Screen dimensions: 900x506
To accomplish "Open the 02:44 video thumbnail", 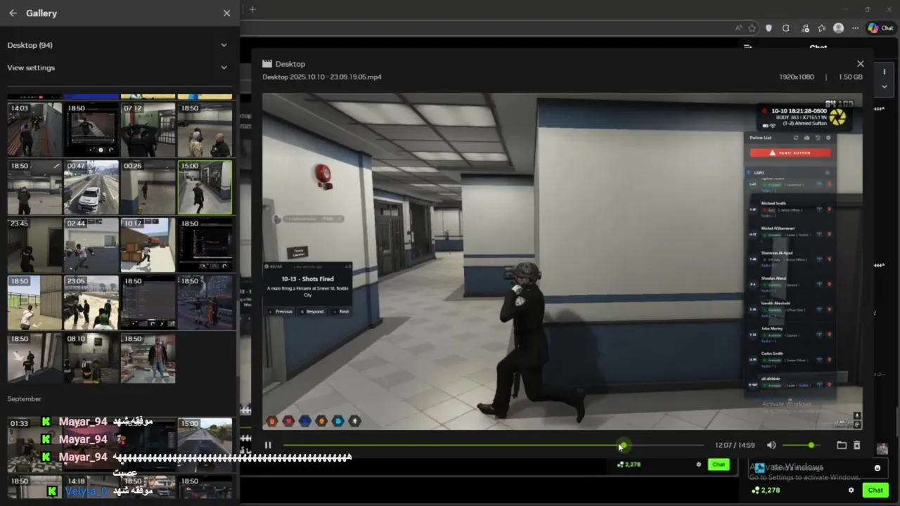I will (x=91, y=245).
